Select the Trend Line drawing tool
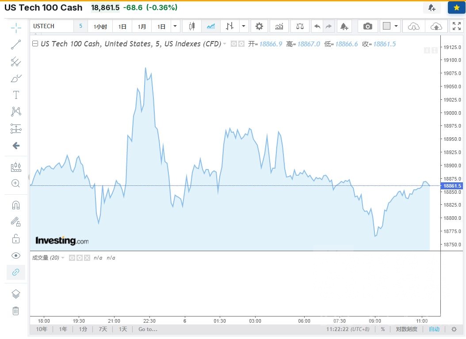 16,44
